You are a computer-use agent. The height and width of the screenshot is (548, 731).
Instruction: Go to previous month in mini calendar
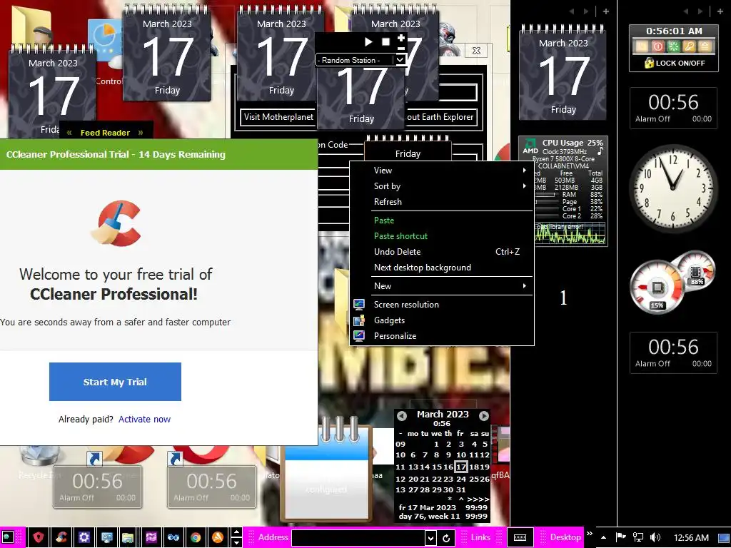(402, 415)
